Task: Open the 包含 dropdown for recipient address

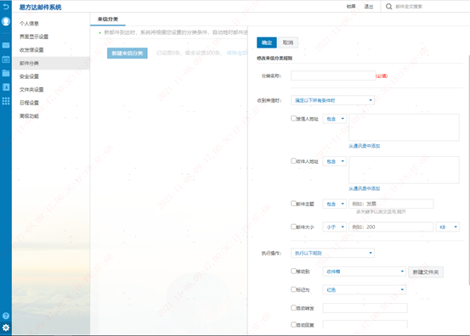Action: [x=335, y=161]
